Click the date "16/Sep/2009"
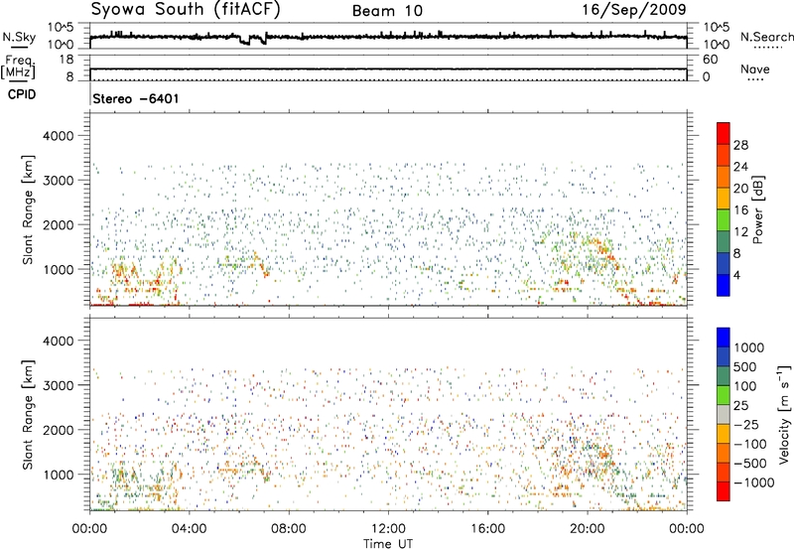The height and width of the screenshot is (550, 794). 634,10
